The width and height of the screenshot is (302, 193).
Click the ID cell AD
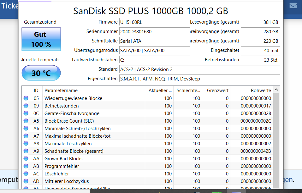[x=36, y=181]
